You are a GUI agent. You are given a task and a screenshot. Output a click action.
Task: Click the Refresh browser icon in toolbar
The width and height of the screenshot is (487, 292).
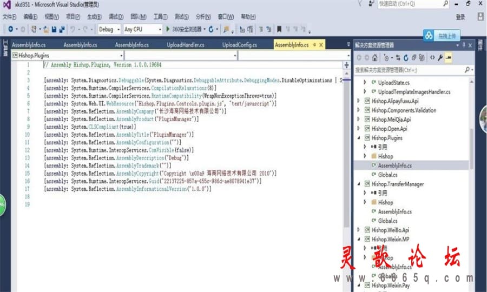[x=211, y=29]
